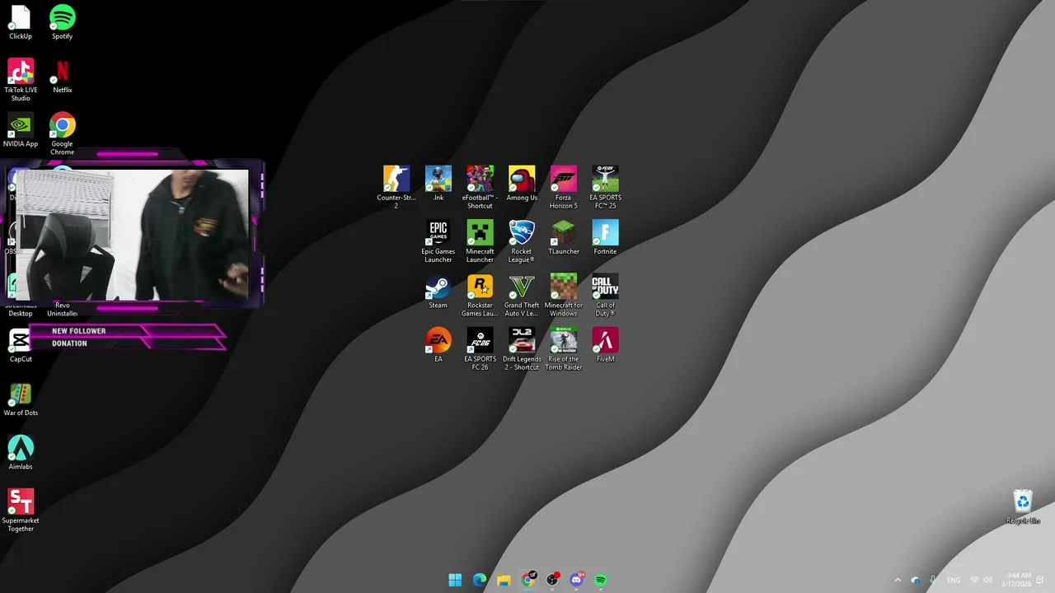
Task: Open the Grand Theft Auto V shortcut
Action: [x=522, y=295]
